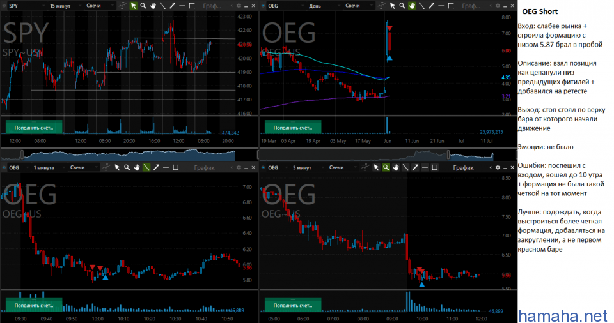Open 'Свечи' chart type dropdown in OEG daily chart
The height and width of the screenshot is (323, 614).
tap(359, 6)
